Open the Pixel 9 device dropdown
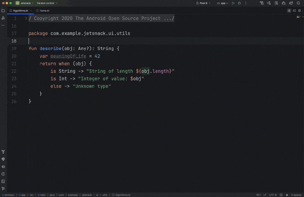 (x=203, y=3)
